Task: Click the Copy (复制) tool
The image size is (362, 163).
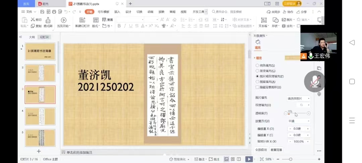Action: (x=36, y=26)
